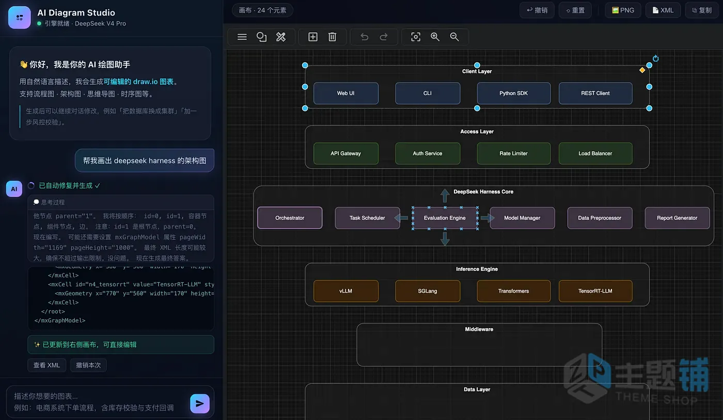Select the Auth Service node
723x420 pixels.
[x=428, y=154]
